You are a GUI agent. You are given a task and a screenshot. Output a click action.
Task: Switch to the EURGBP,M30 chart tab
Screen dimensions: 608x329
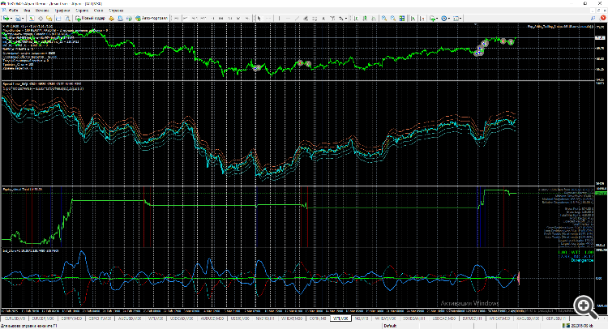[x=42, y=318]
